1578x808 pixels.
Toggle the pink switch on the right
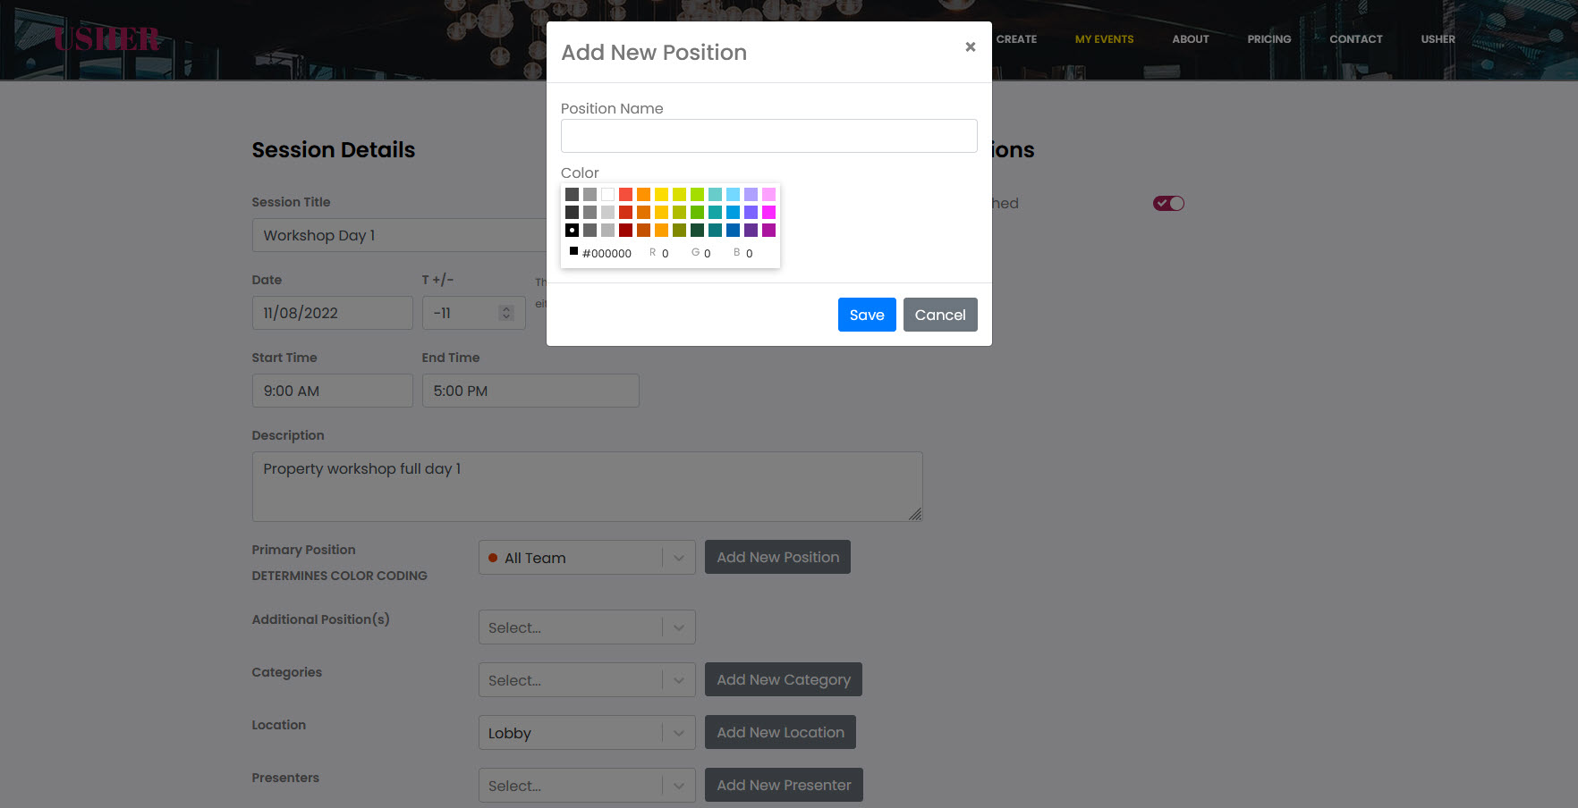click(x=1168, y=204)
